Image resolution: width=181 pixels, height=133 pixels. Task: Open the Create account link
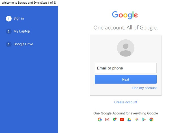(x=126, y=102)
